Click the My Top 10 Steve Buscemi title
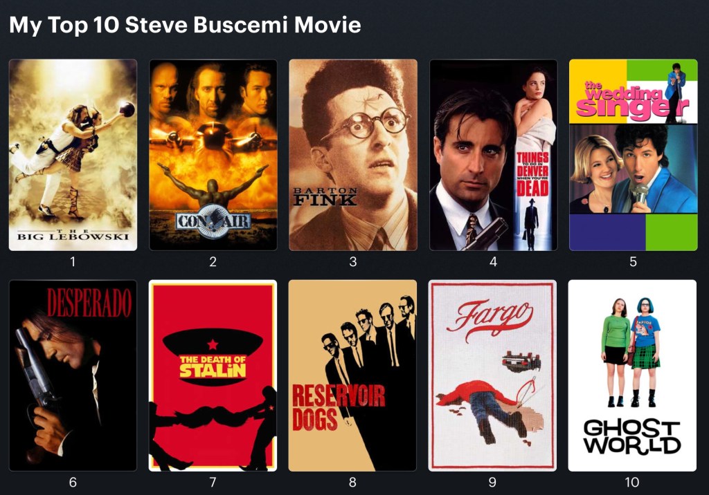The width and height of the screenshot is (709, 495). point(185,24)
